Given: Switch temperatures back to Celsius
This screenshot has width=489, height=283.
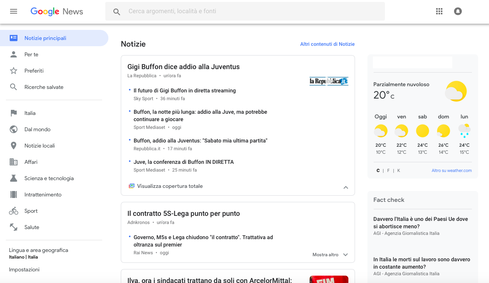Looking at the screenshot, I should click(x=378, y=170).
